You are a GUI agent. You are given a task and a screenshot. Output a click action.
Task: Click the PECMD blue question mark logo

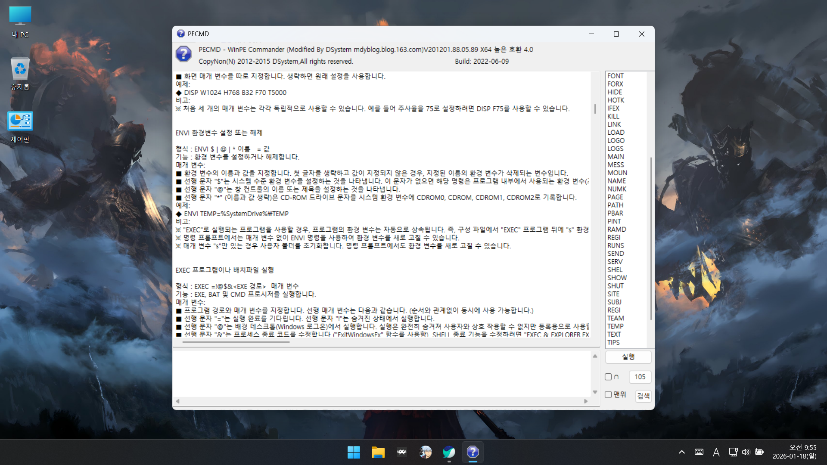[x=183, y=54]
